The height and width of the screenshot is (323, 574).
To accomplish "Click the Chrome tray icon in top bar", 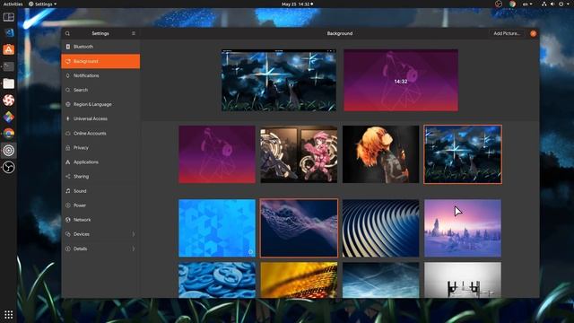I will [512, 4].
